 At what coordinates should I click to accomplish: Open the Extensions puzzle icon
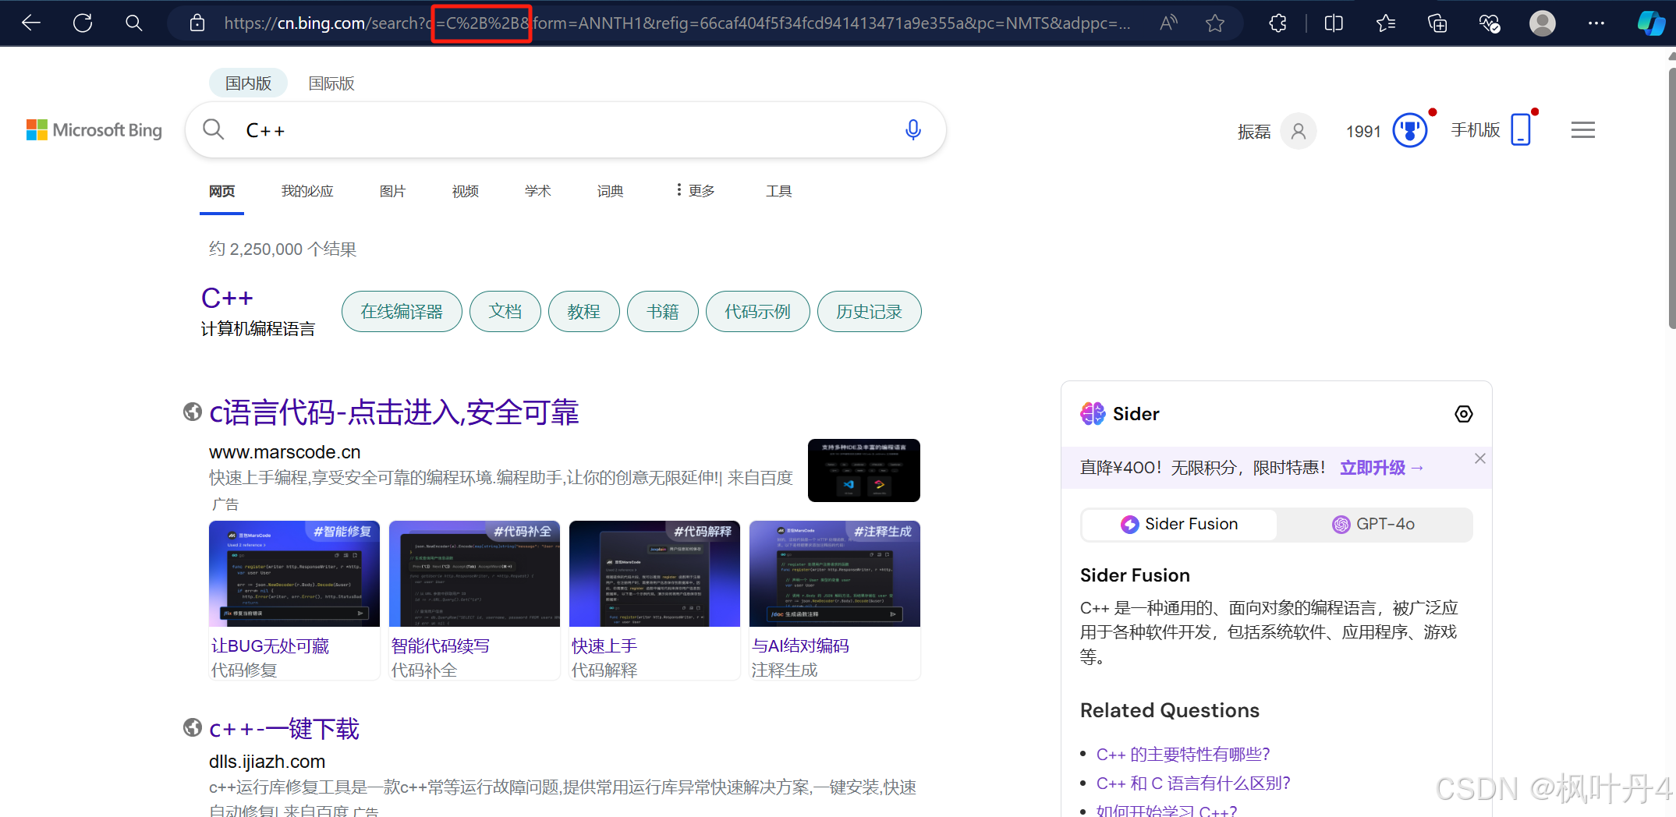click(1277, 23)
